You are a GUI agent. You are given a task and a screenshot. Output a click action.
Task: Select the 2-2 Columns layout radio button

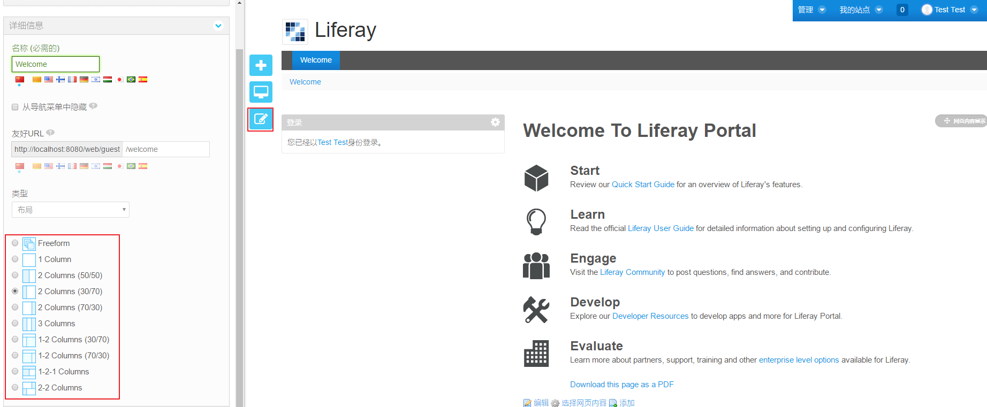click(x=15, y=387)
